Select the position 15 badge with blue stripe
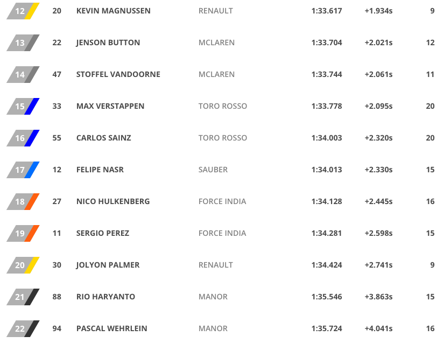The image size is (444, 343). coord(23,106)
